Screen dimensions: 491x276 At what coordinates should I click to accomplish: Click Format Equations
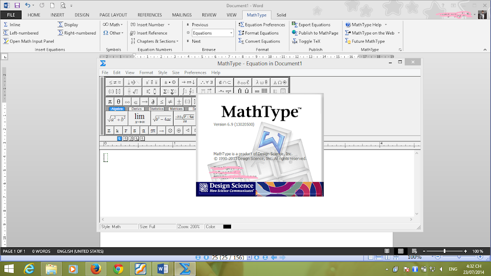258,33
